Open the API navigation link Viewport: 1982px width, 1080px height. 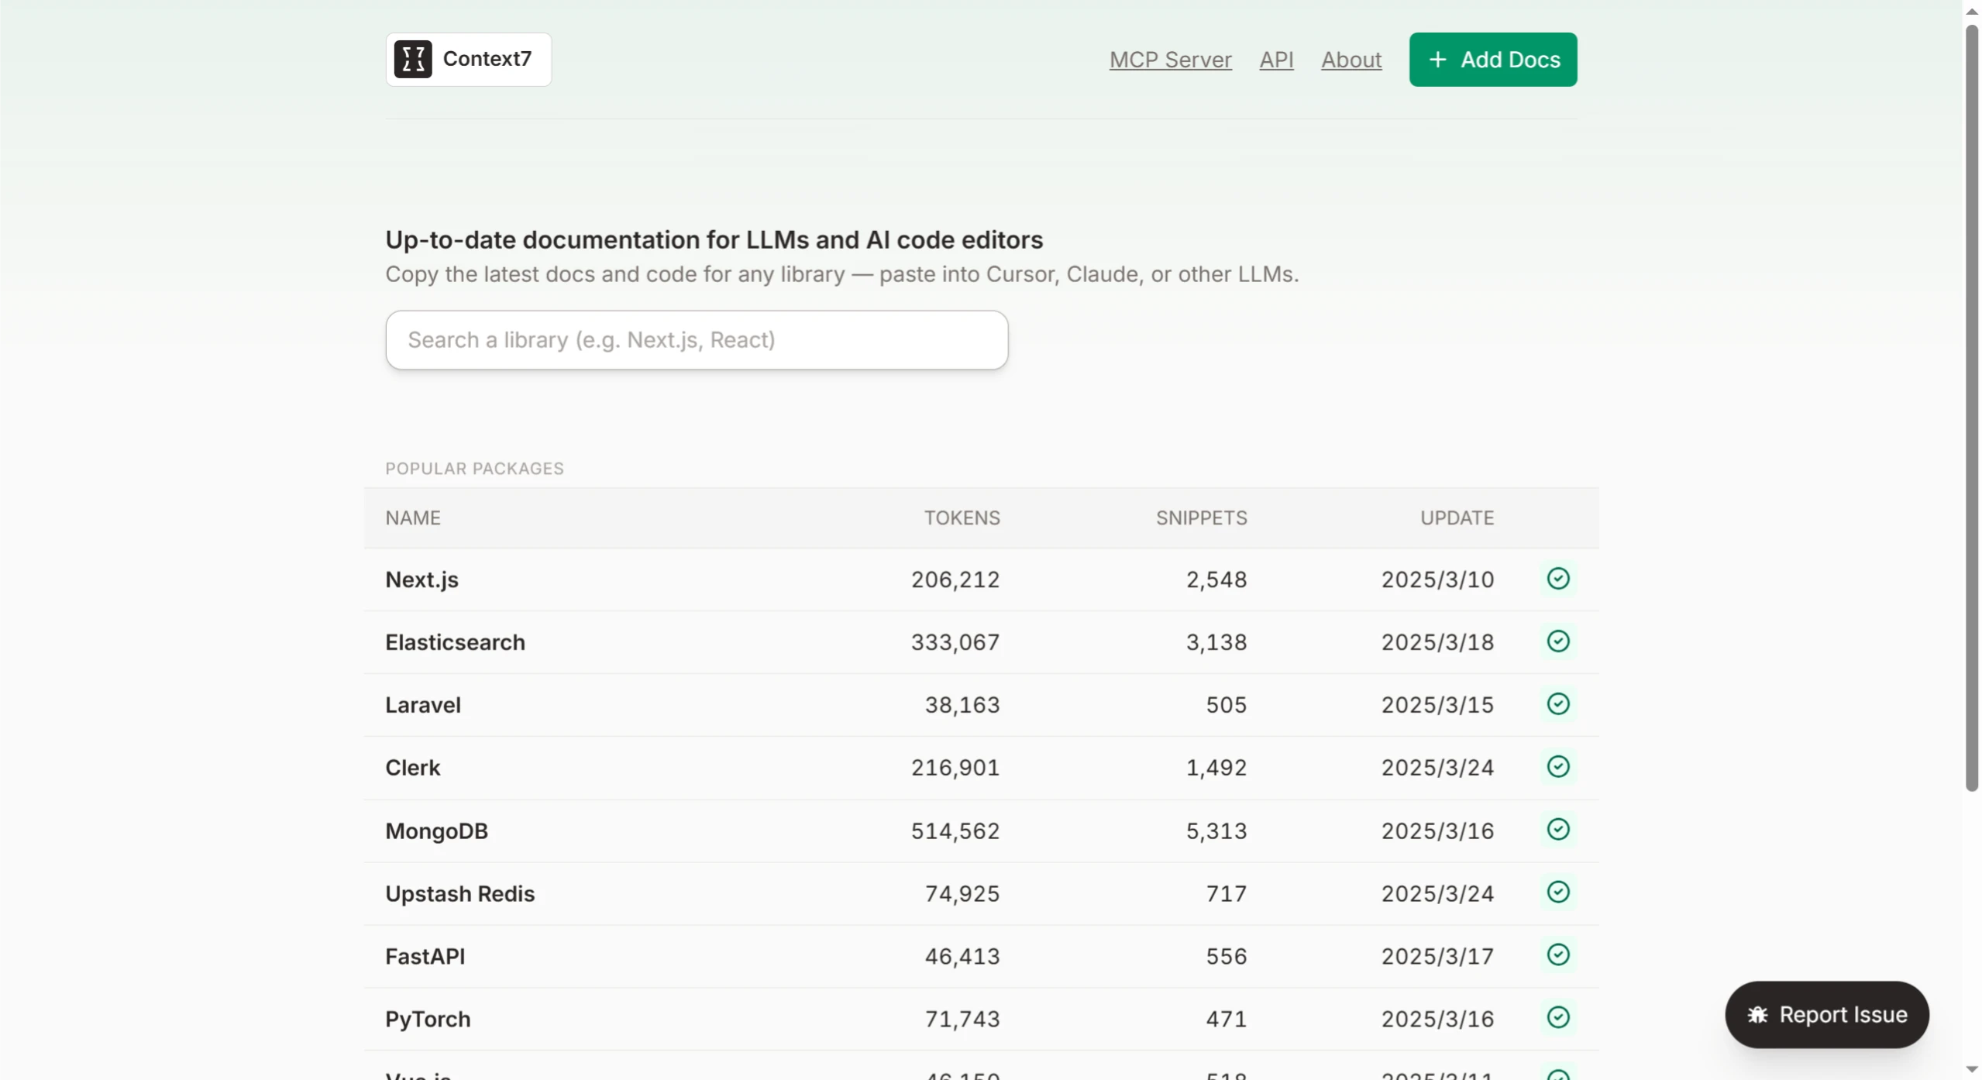click(1276, 60)
